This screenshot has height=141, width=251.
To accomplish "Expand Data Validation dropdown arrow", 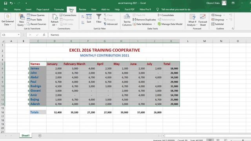I will (x=155, y=24).
